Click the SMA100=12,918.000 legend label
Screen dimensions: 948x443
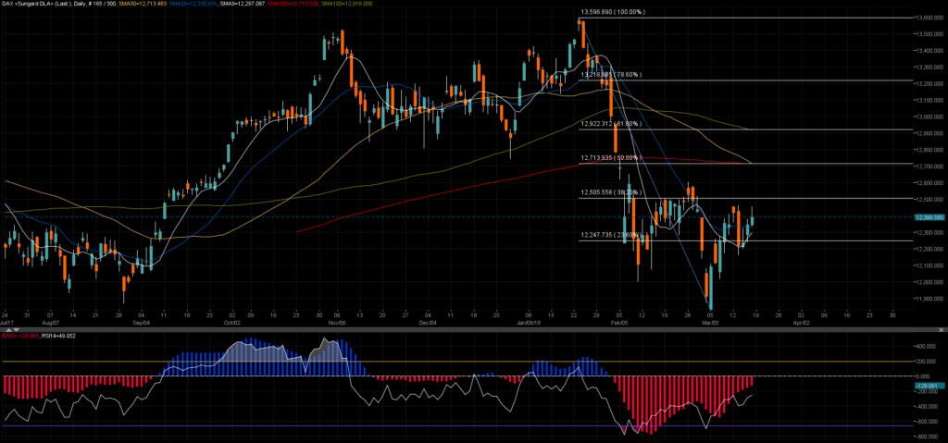click(x=346, y=4)
